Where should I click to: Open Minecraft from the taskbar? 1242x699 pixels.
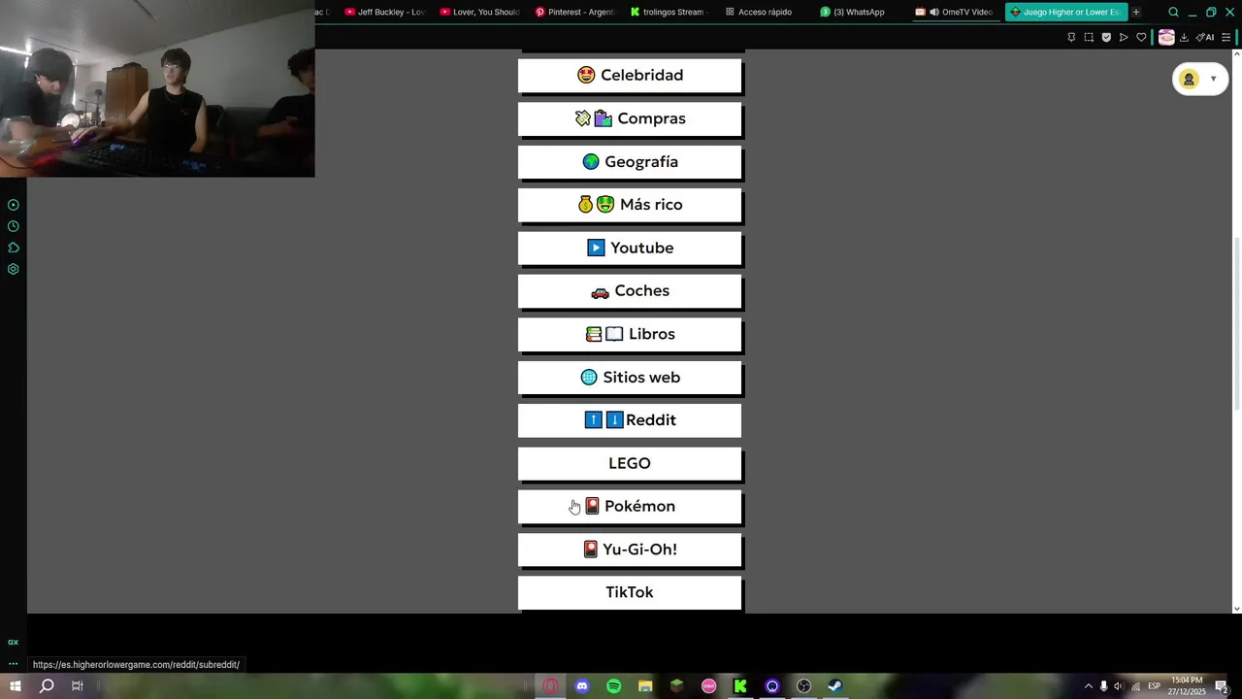click(x=676, y=686)
